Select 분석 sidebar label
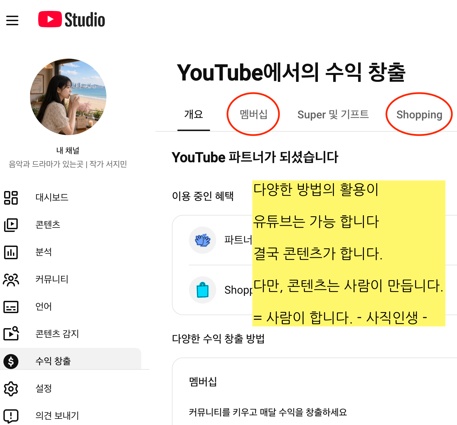This screenshot has height=425, width=457. click(x=44, y=252)
